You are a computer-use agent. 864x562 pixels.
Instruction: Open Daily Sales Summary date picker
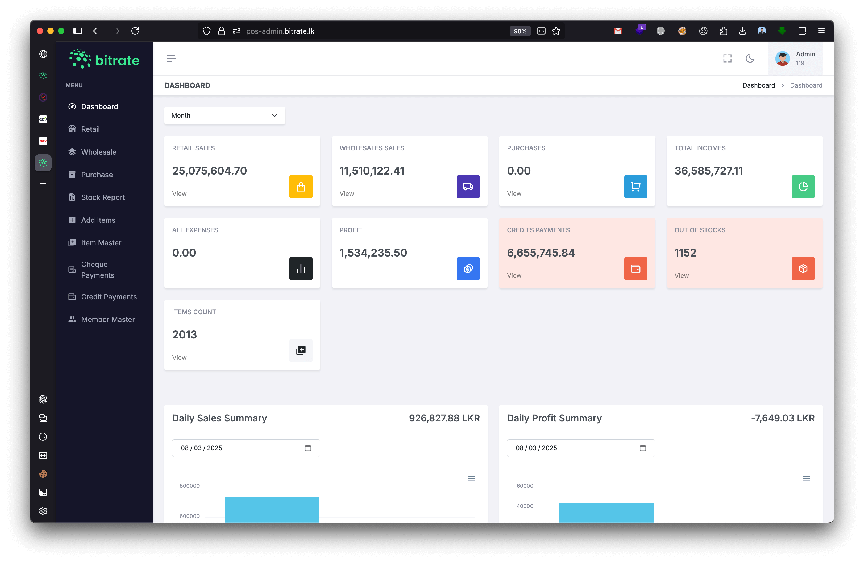coord(308,448)
